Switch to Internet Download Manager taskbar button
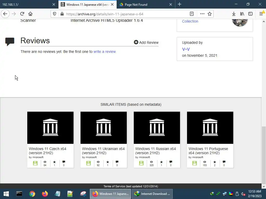 (152, 194)
